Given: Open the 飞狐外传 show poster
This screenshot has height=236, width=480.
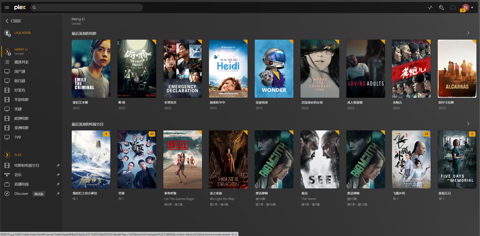Looking at the screenshot, I should pyautogui.click(x=411, y=159).
